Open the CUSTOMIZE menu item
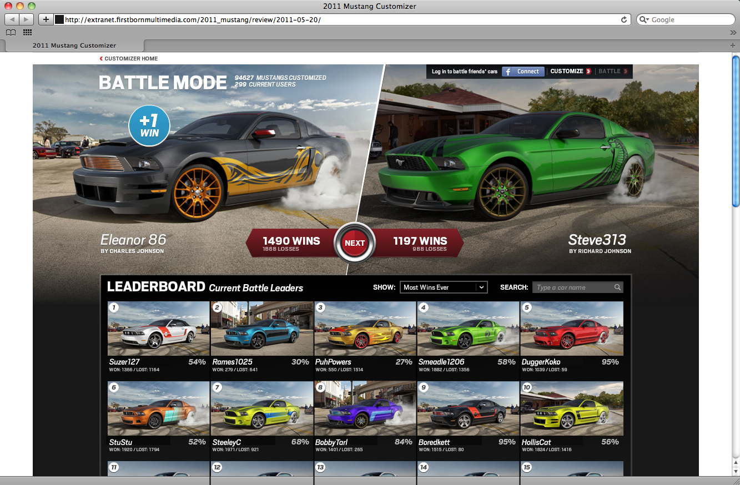The height and width of the screenshot is (485, 740). click(567, 72)
